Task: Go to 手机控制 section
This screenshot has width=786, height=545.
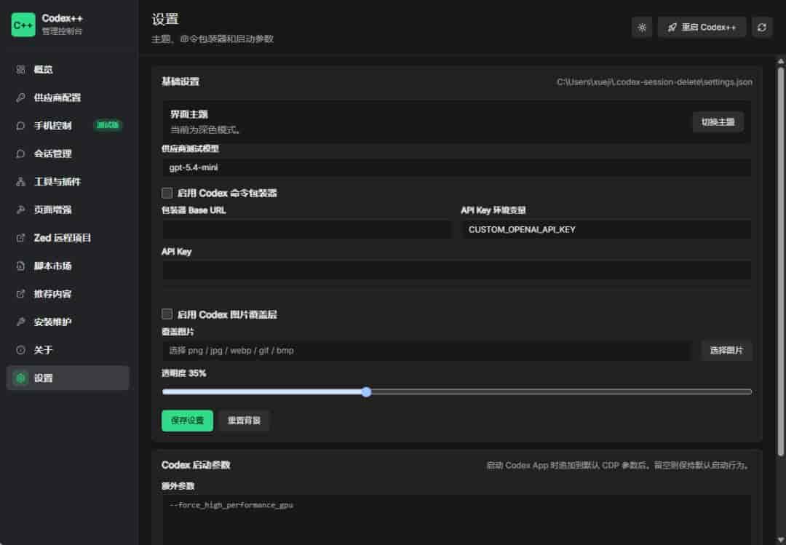Action: click(x=68, y=126)
